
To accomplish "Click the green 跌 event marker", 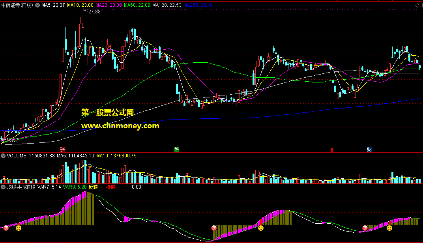I will (x=177, y=150).
